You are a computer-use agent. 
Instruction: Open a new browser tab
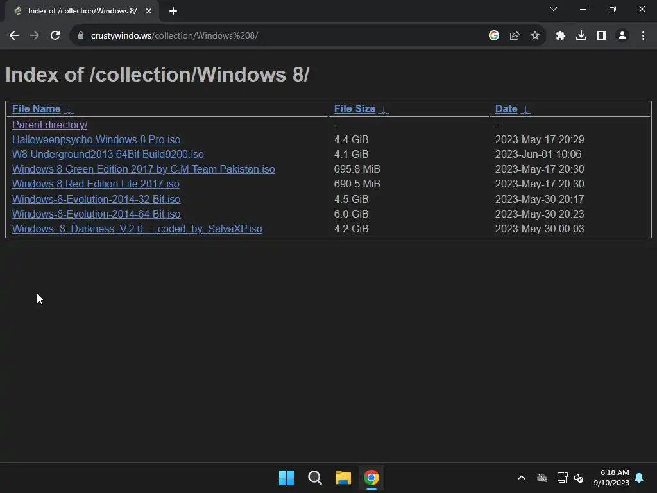173,11
